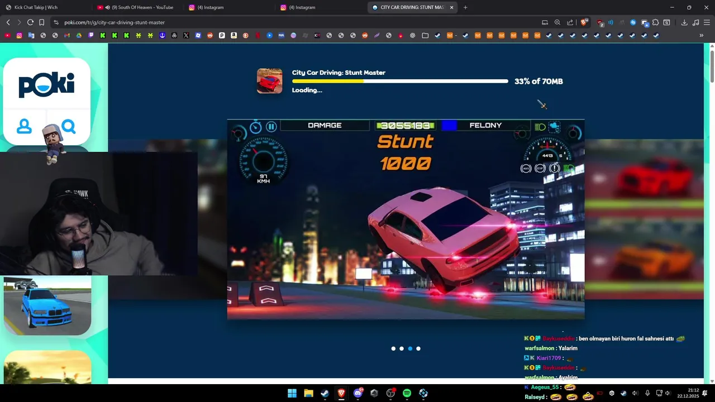Select the third highlighted carousel dot
715x402 pixels.
tap(410, 348)
